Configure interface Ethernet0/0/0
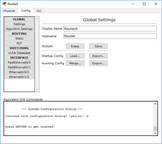162x144 pixels. 19,72
